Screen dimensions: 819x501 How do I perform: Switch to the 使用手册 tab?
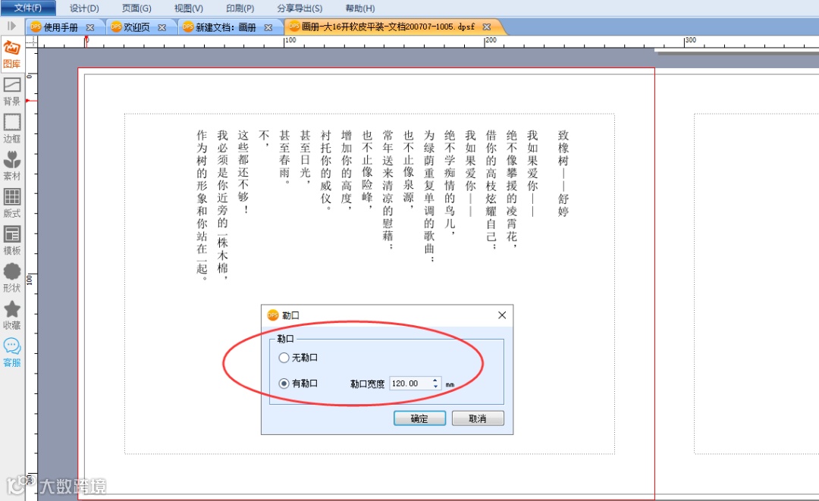[x=61, y=27]
